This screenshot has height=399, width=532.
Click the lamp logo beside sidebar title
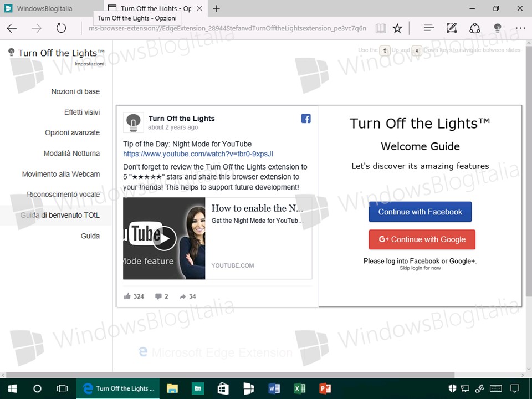click(11, 52)
